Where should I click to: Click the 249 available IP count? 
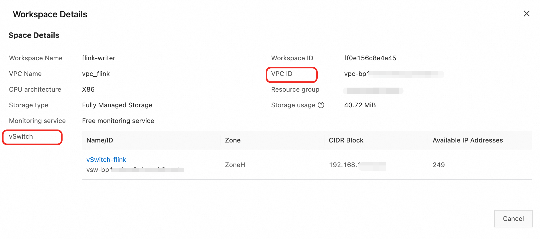point(438,165)
